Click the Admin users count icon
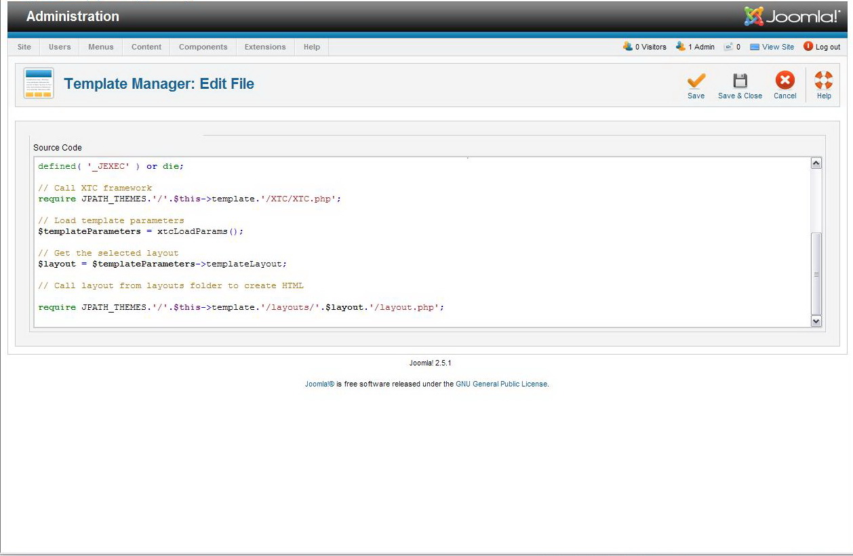This screenshot has width=853, height=556. tap(681, 47)
